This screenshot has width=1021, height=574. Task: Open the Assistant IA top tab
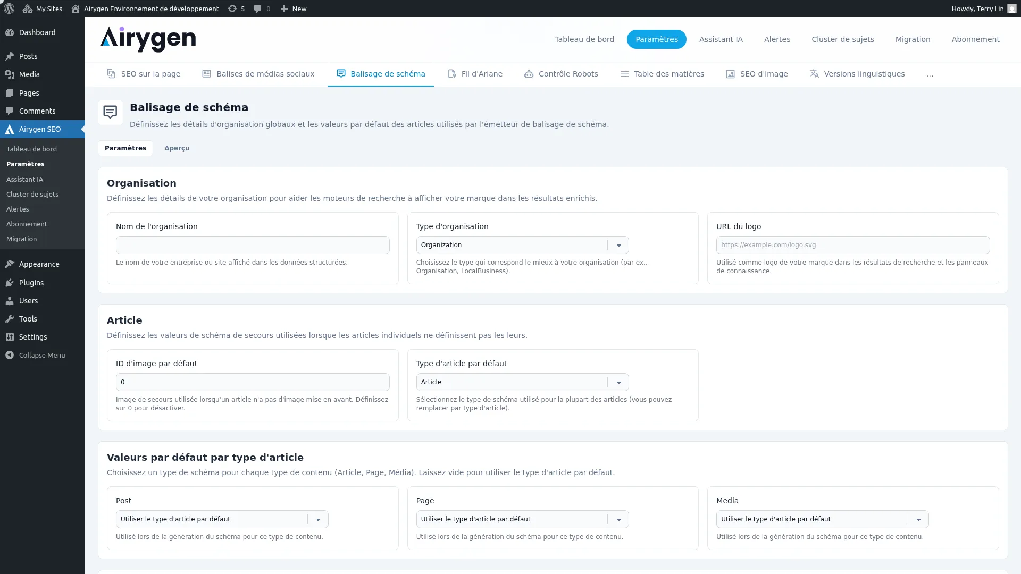[x=721, y=39]
